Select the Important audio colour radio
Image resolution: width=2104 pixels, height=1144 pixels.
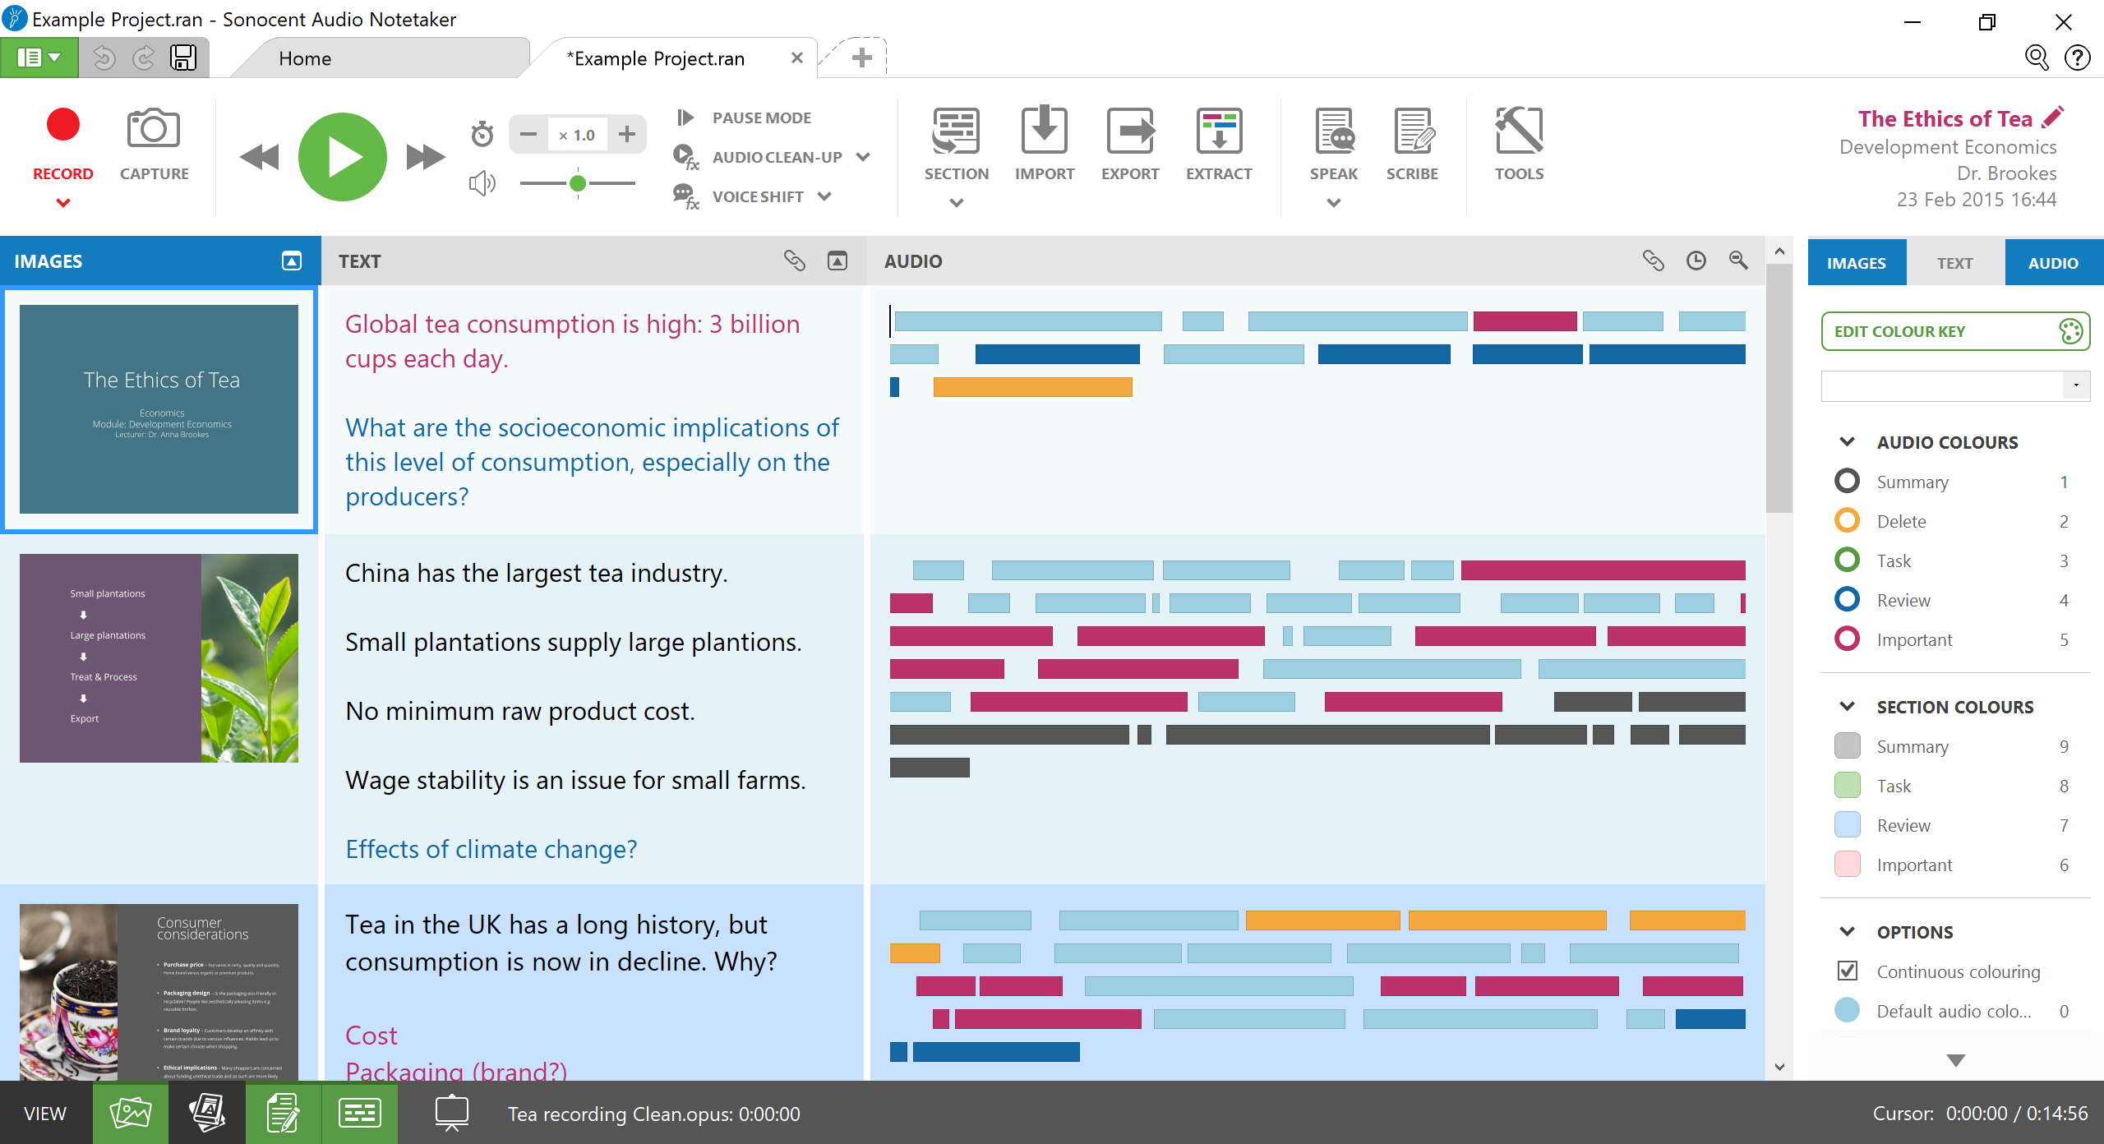pos(1847,639)
